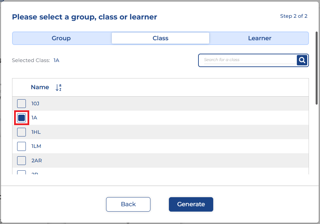Click the 1LM class name
The image size is (320, 224).
[x=36, y=146]
